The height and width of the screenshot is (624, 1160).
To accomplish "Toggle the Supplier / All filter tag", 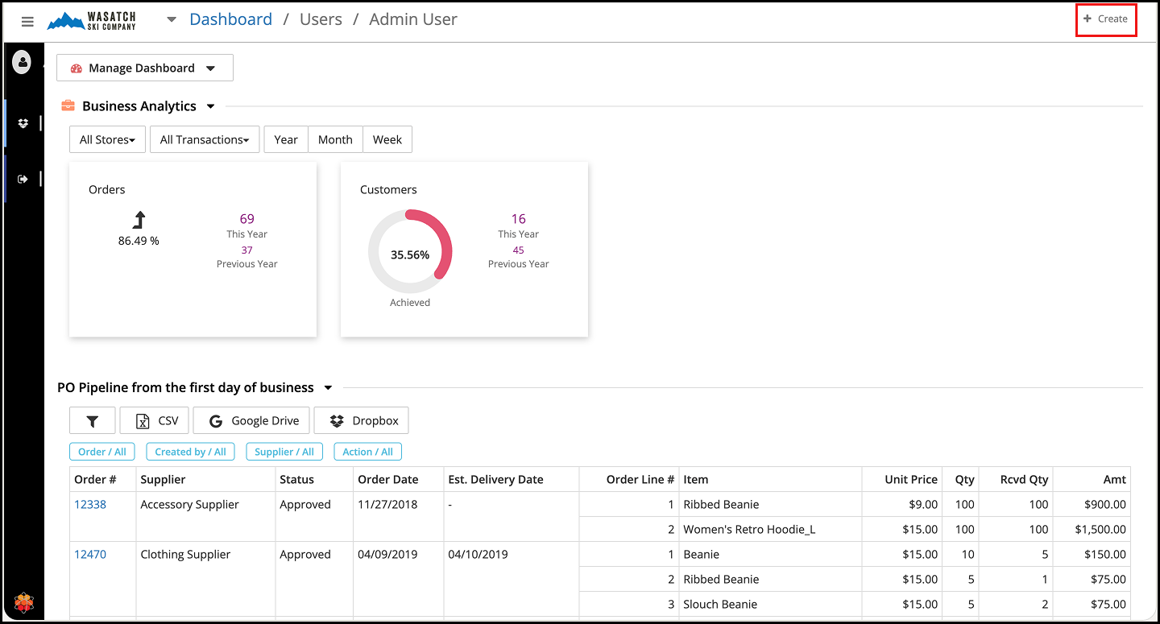I will point(284,452).
